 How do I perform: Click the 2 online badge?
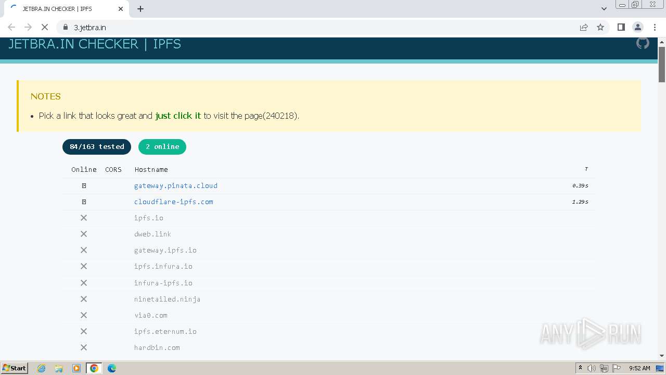162,147
